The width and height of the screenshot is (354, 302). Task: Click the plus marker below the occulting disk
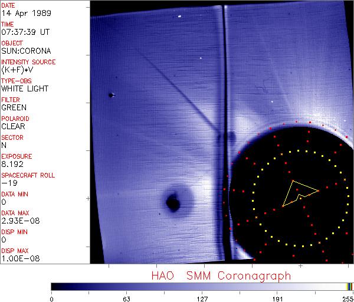click(x=300, y=266)
